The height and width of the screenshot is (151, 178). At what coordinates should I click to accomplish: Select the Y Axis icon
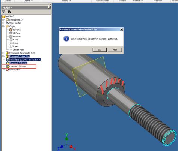(x=11, y=43)
